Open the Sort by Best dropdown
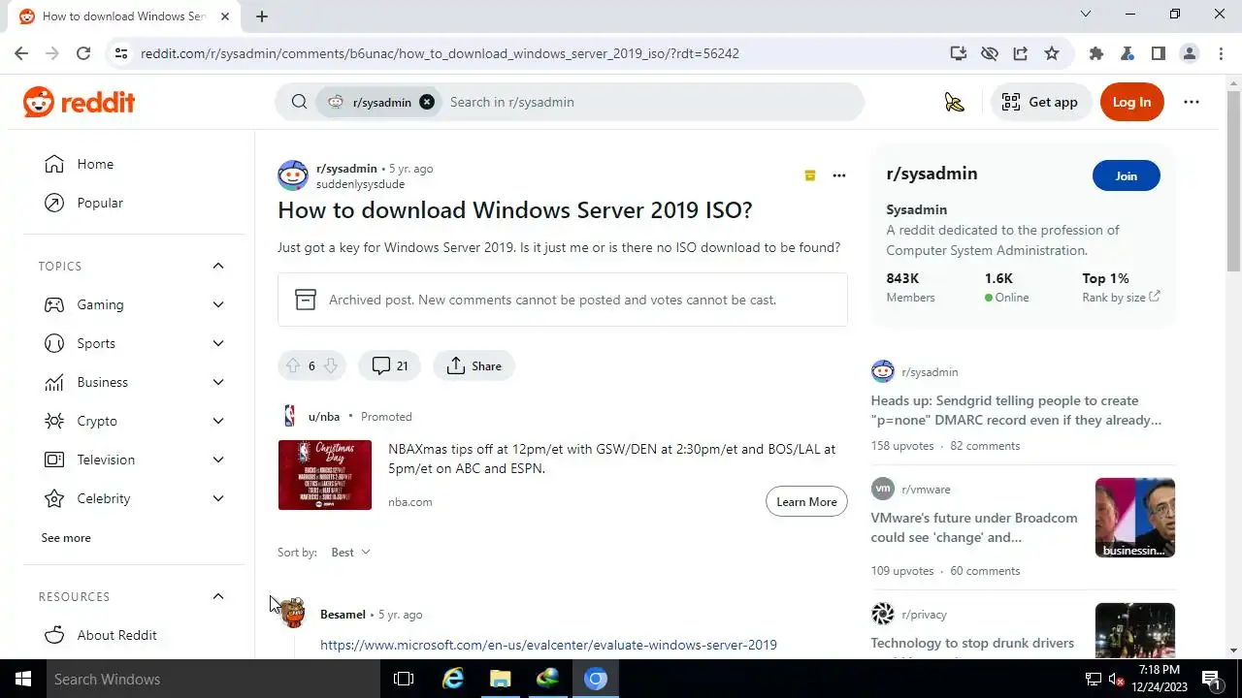The image size is (1242, 698). click(x=350, y=553)
